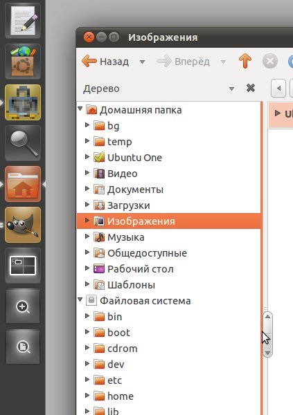Open the text editor in the launcher
The height and width of the screenshot is (415, 293).
(x=23, y=21)
